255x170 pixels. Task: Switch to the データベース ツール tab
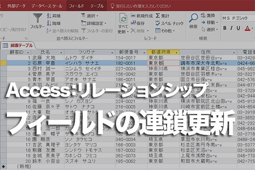click(x=48, y=6)
